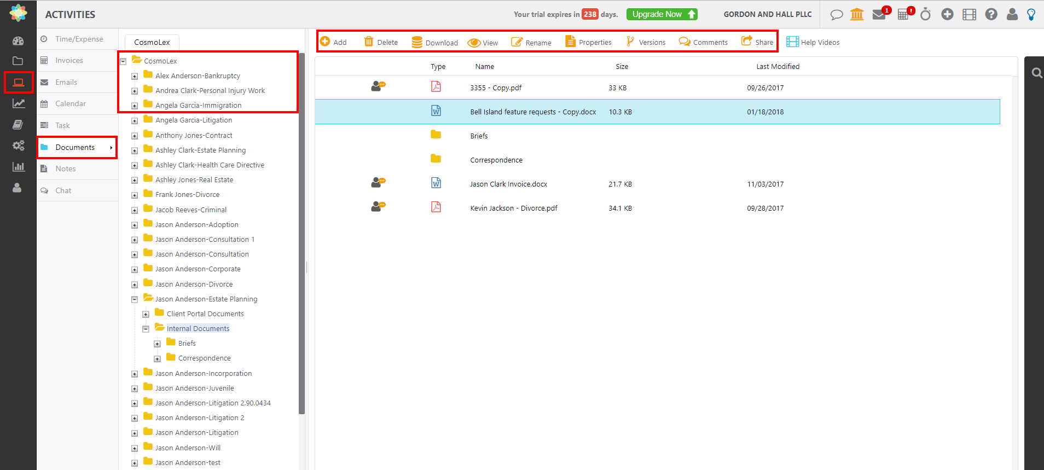Screen dimensions: 1044x470
Task: Open Invoices section
Action: click(x=78, y=60)
